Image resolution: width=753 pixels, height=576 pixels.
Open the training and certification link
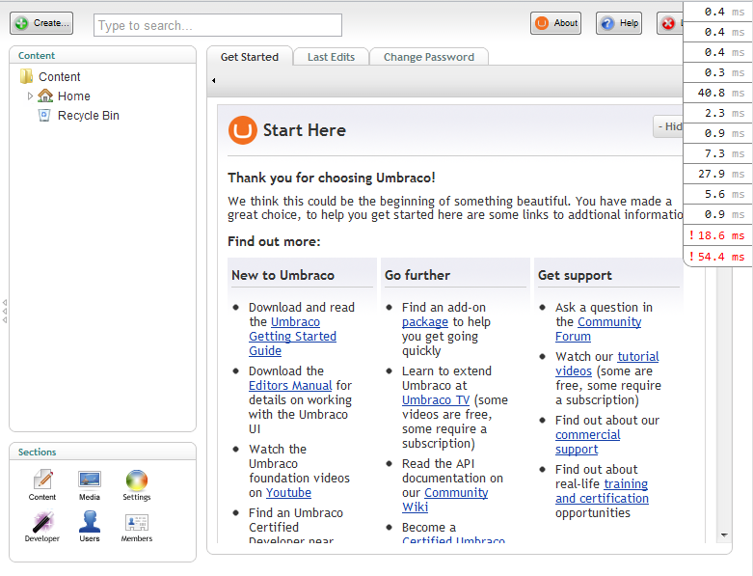(x=603, y=491)
